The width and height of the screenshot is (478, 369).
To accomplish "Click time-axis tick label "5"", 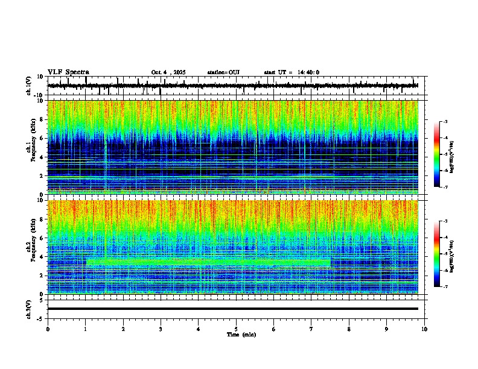I will [236, 329].
